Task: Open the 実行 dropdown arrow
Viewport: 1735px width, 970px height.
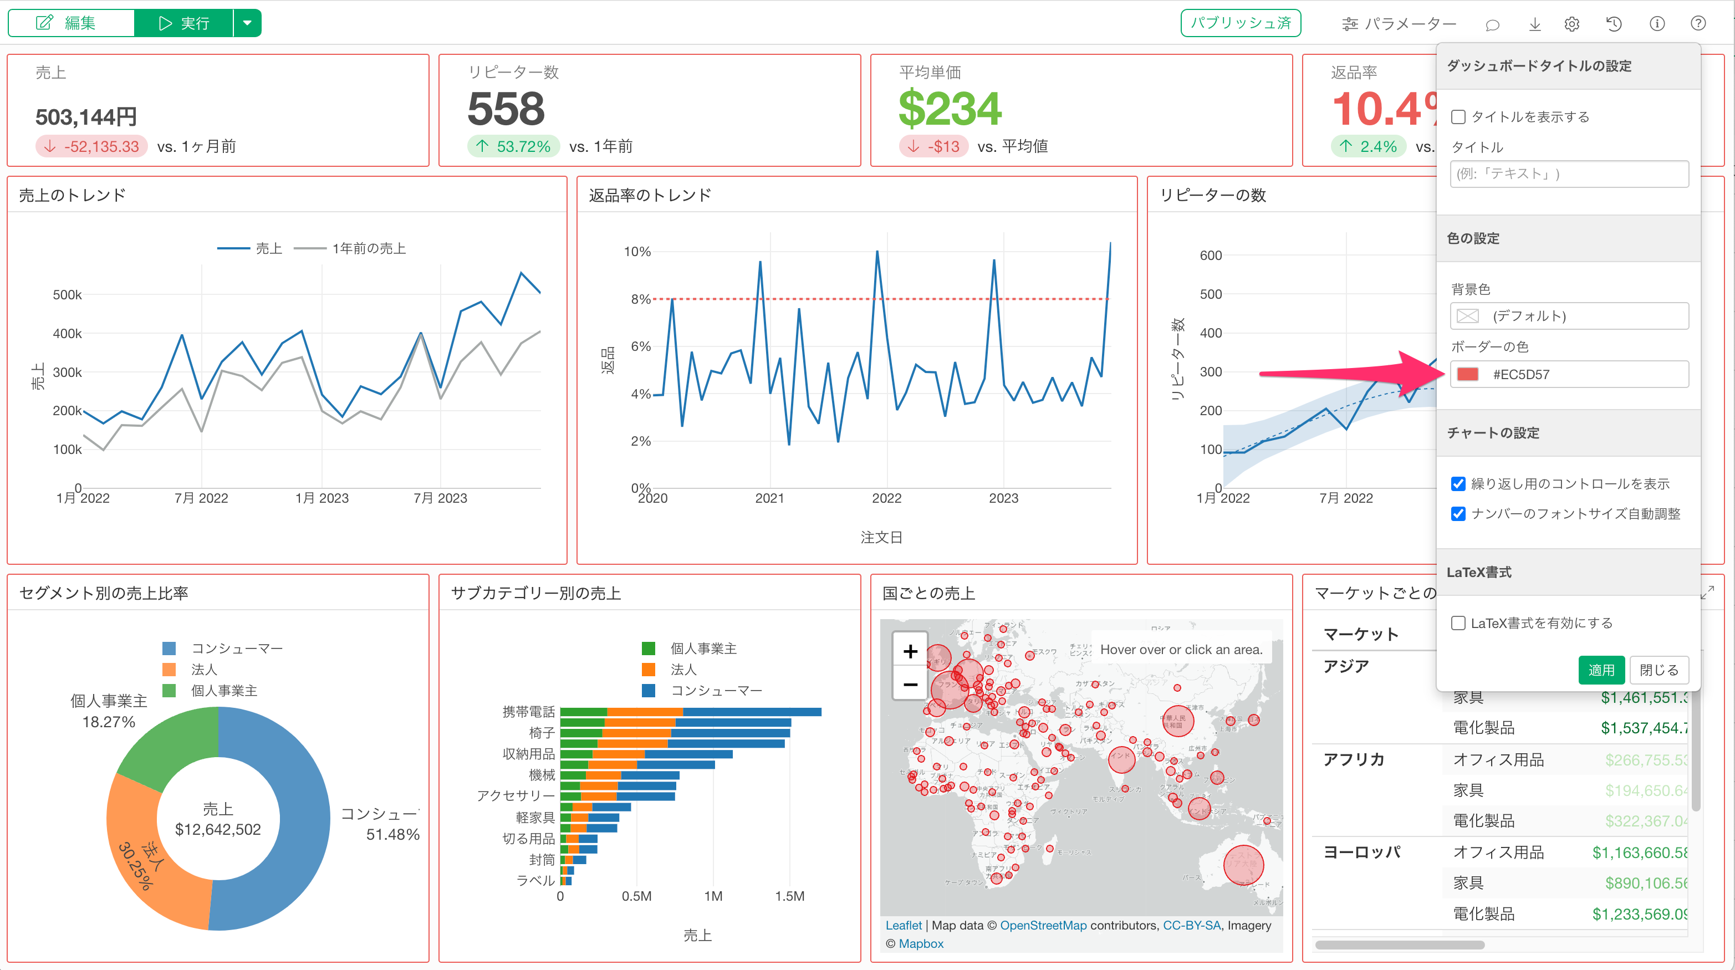Action: (247, 24)
